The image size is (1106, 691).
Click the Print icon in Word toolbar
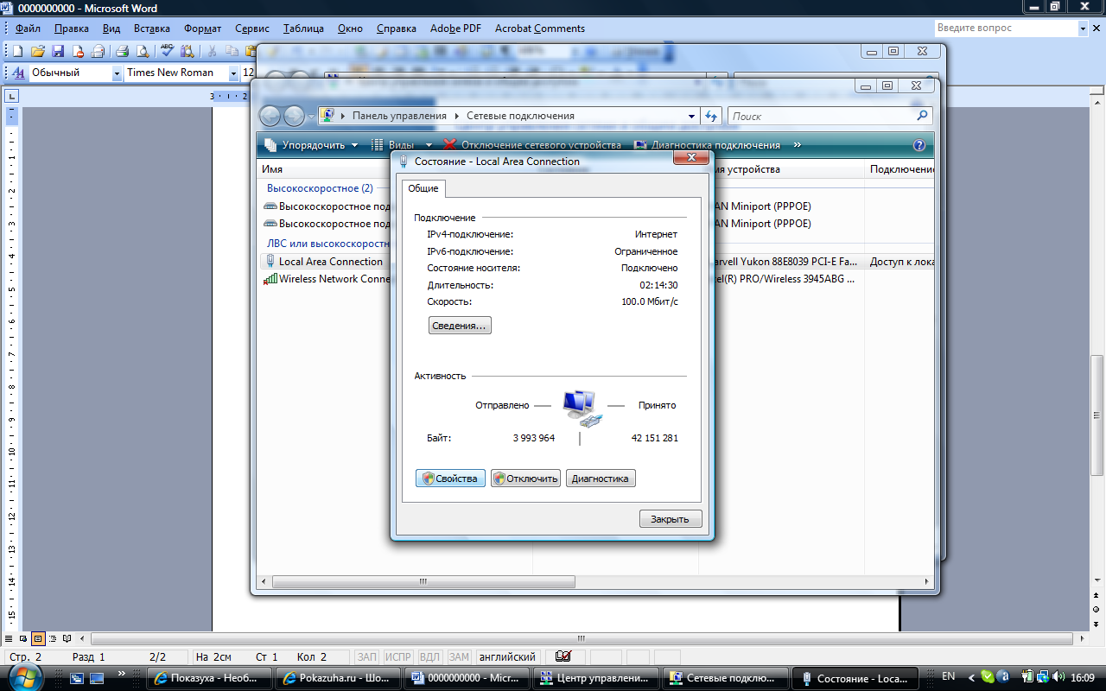coord(122,51)
